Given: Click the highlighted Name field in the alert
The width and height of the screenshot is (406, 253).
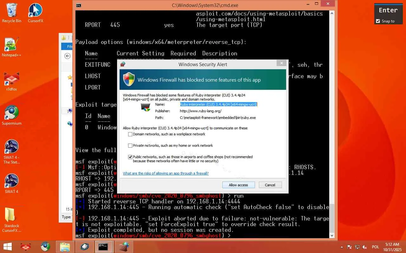Looking at the screenshot, I should point(219,104).
